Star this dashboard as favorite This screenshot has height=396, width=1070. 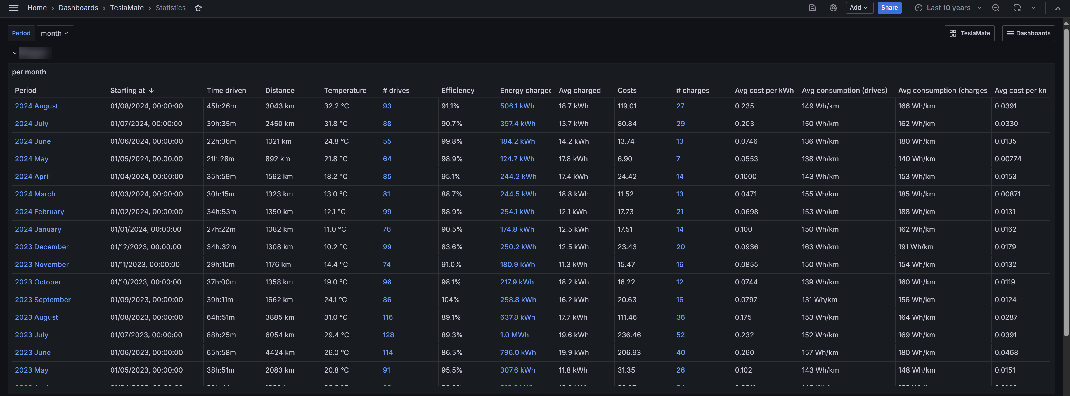[x=198, y=8]
